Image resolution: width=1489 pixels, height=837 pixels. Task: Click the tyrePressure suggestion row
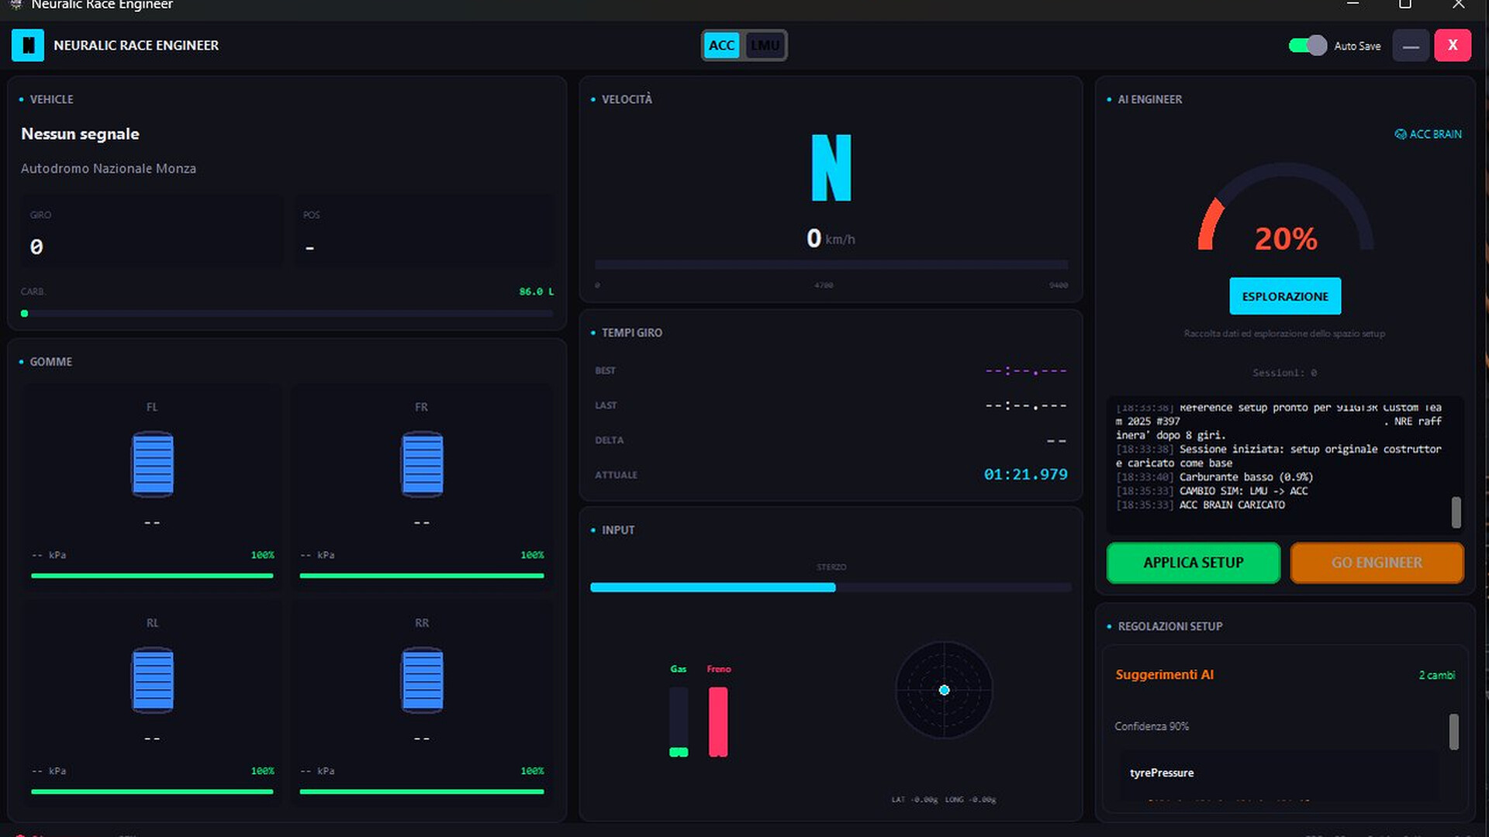click(1280, 773)
